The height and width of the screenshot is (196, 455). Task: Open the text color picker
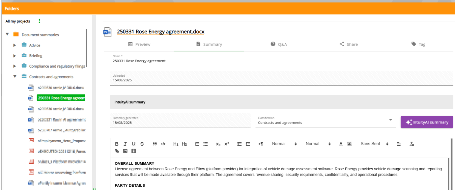pos(341,144)
